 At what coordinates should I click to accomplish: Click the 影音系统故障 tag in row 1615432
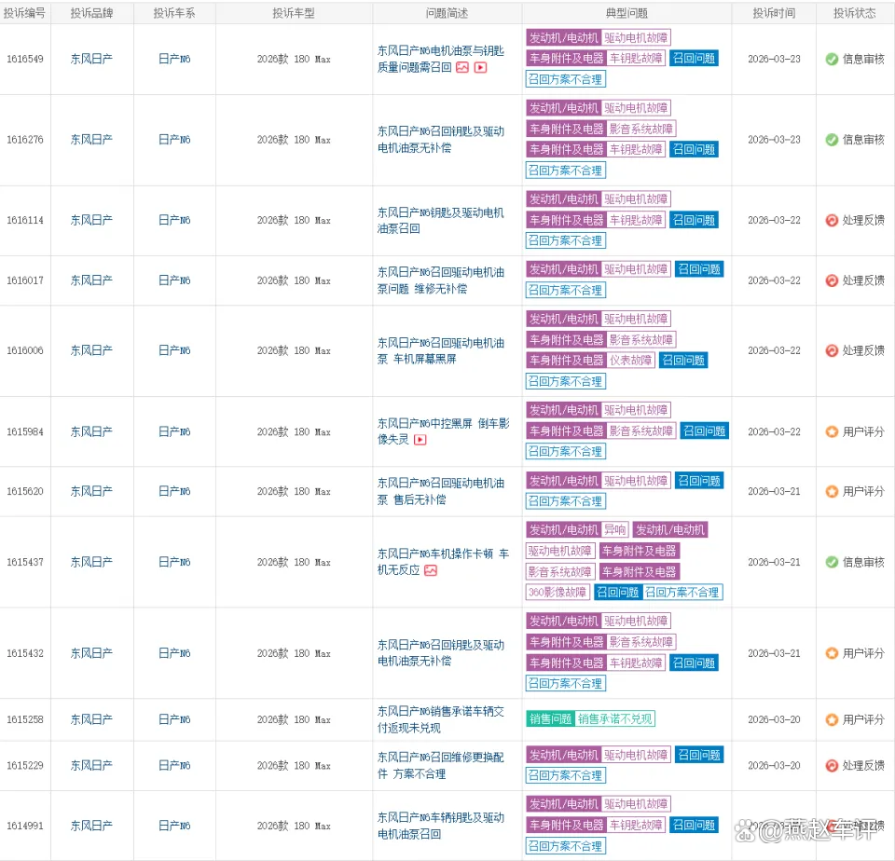click(641, 642)
